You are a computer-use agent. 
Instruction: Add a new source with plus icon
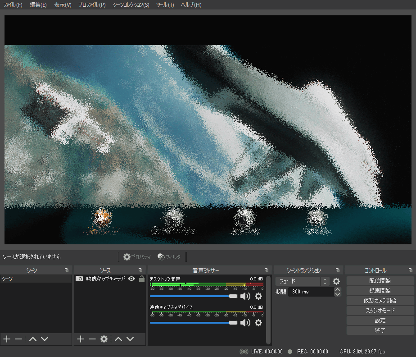click(81, 339)
